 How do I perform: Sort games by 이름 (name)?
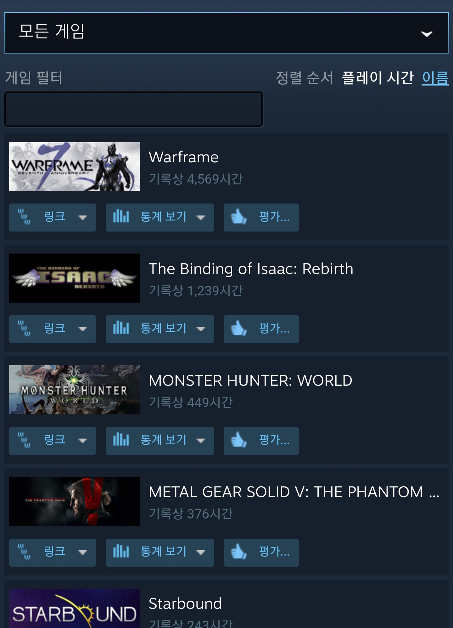(435, 78)
